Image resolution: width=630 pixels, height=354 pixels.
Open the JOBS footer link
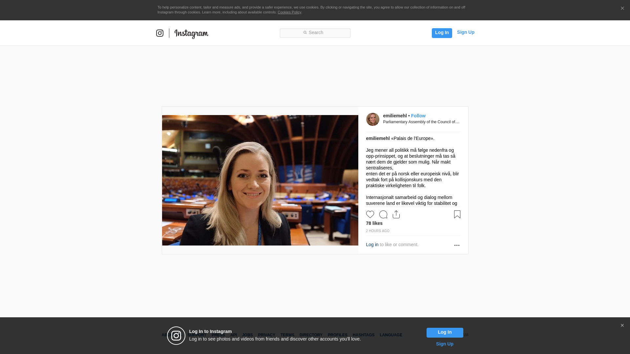(247, 335)
